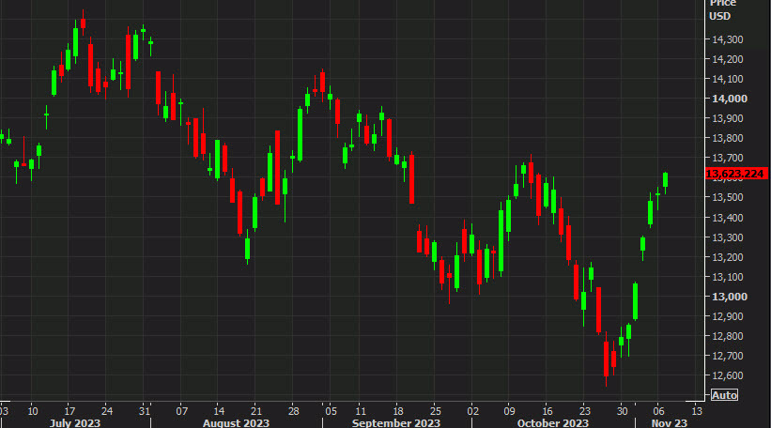
Task: Click the 12,800 price axis label
Action: pyautogui.click(x=727, y=336)
